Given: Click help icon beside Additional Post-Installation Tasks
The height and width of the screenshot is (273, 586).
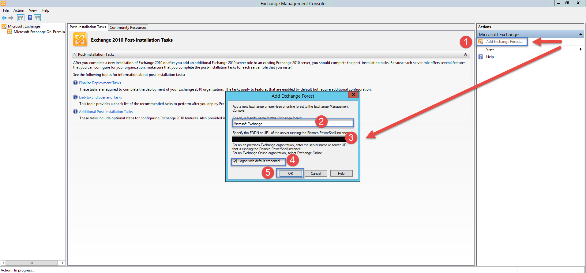Looking at the screenshot, I should click(x=75, y=111).
